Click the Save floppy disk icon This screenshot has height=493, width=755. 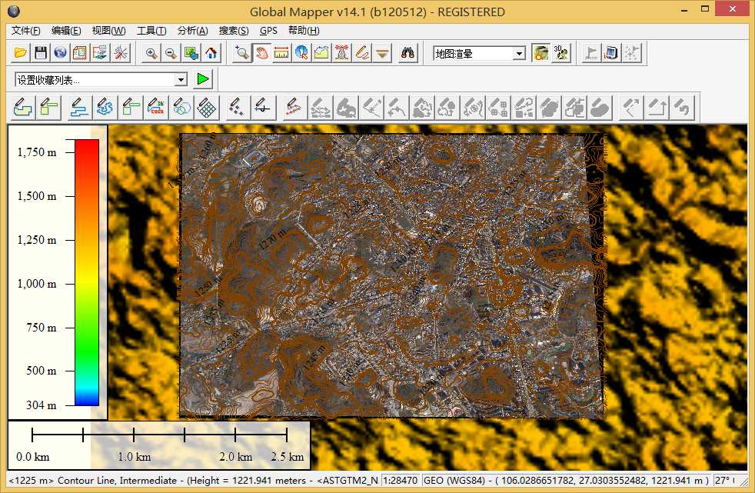(40, 53)
